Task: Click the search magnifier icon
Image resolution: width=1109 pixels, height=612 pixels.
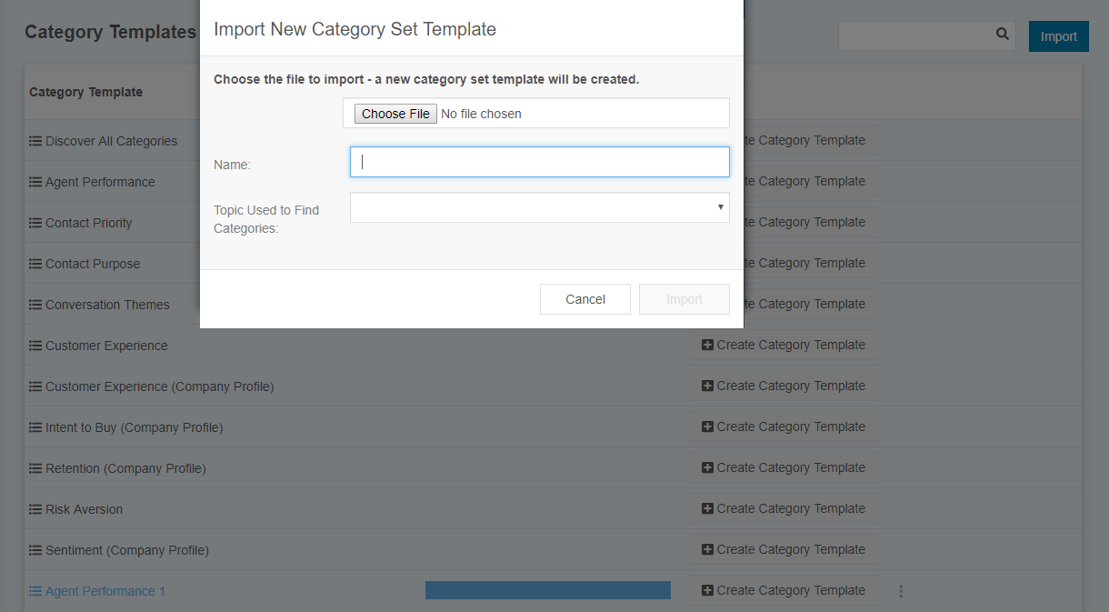Action: (1002, 35)
